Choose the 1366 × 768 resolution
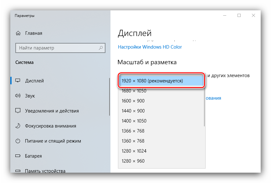The width and height of the screenshot is (271, 183). 133,131
